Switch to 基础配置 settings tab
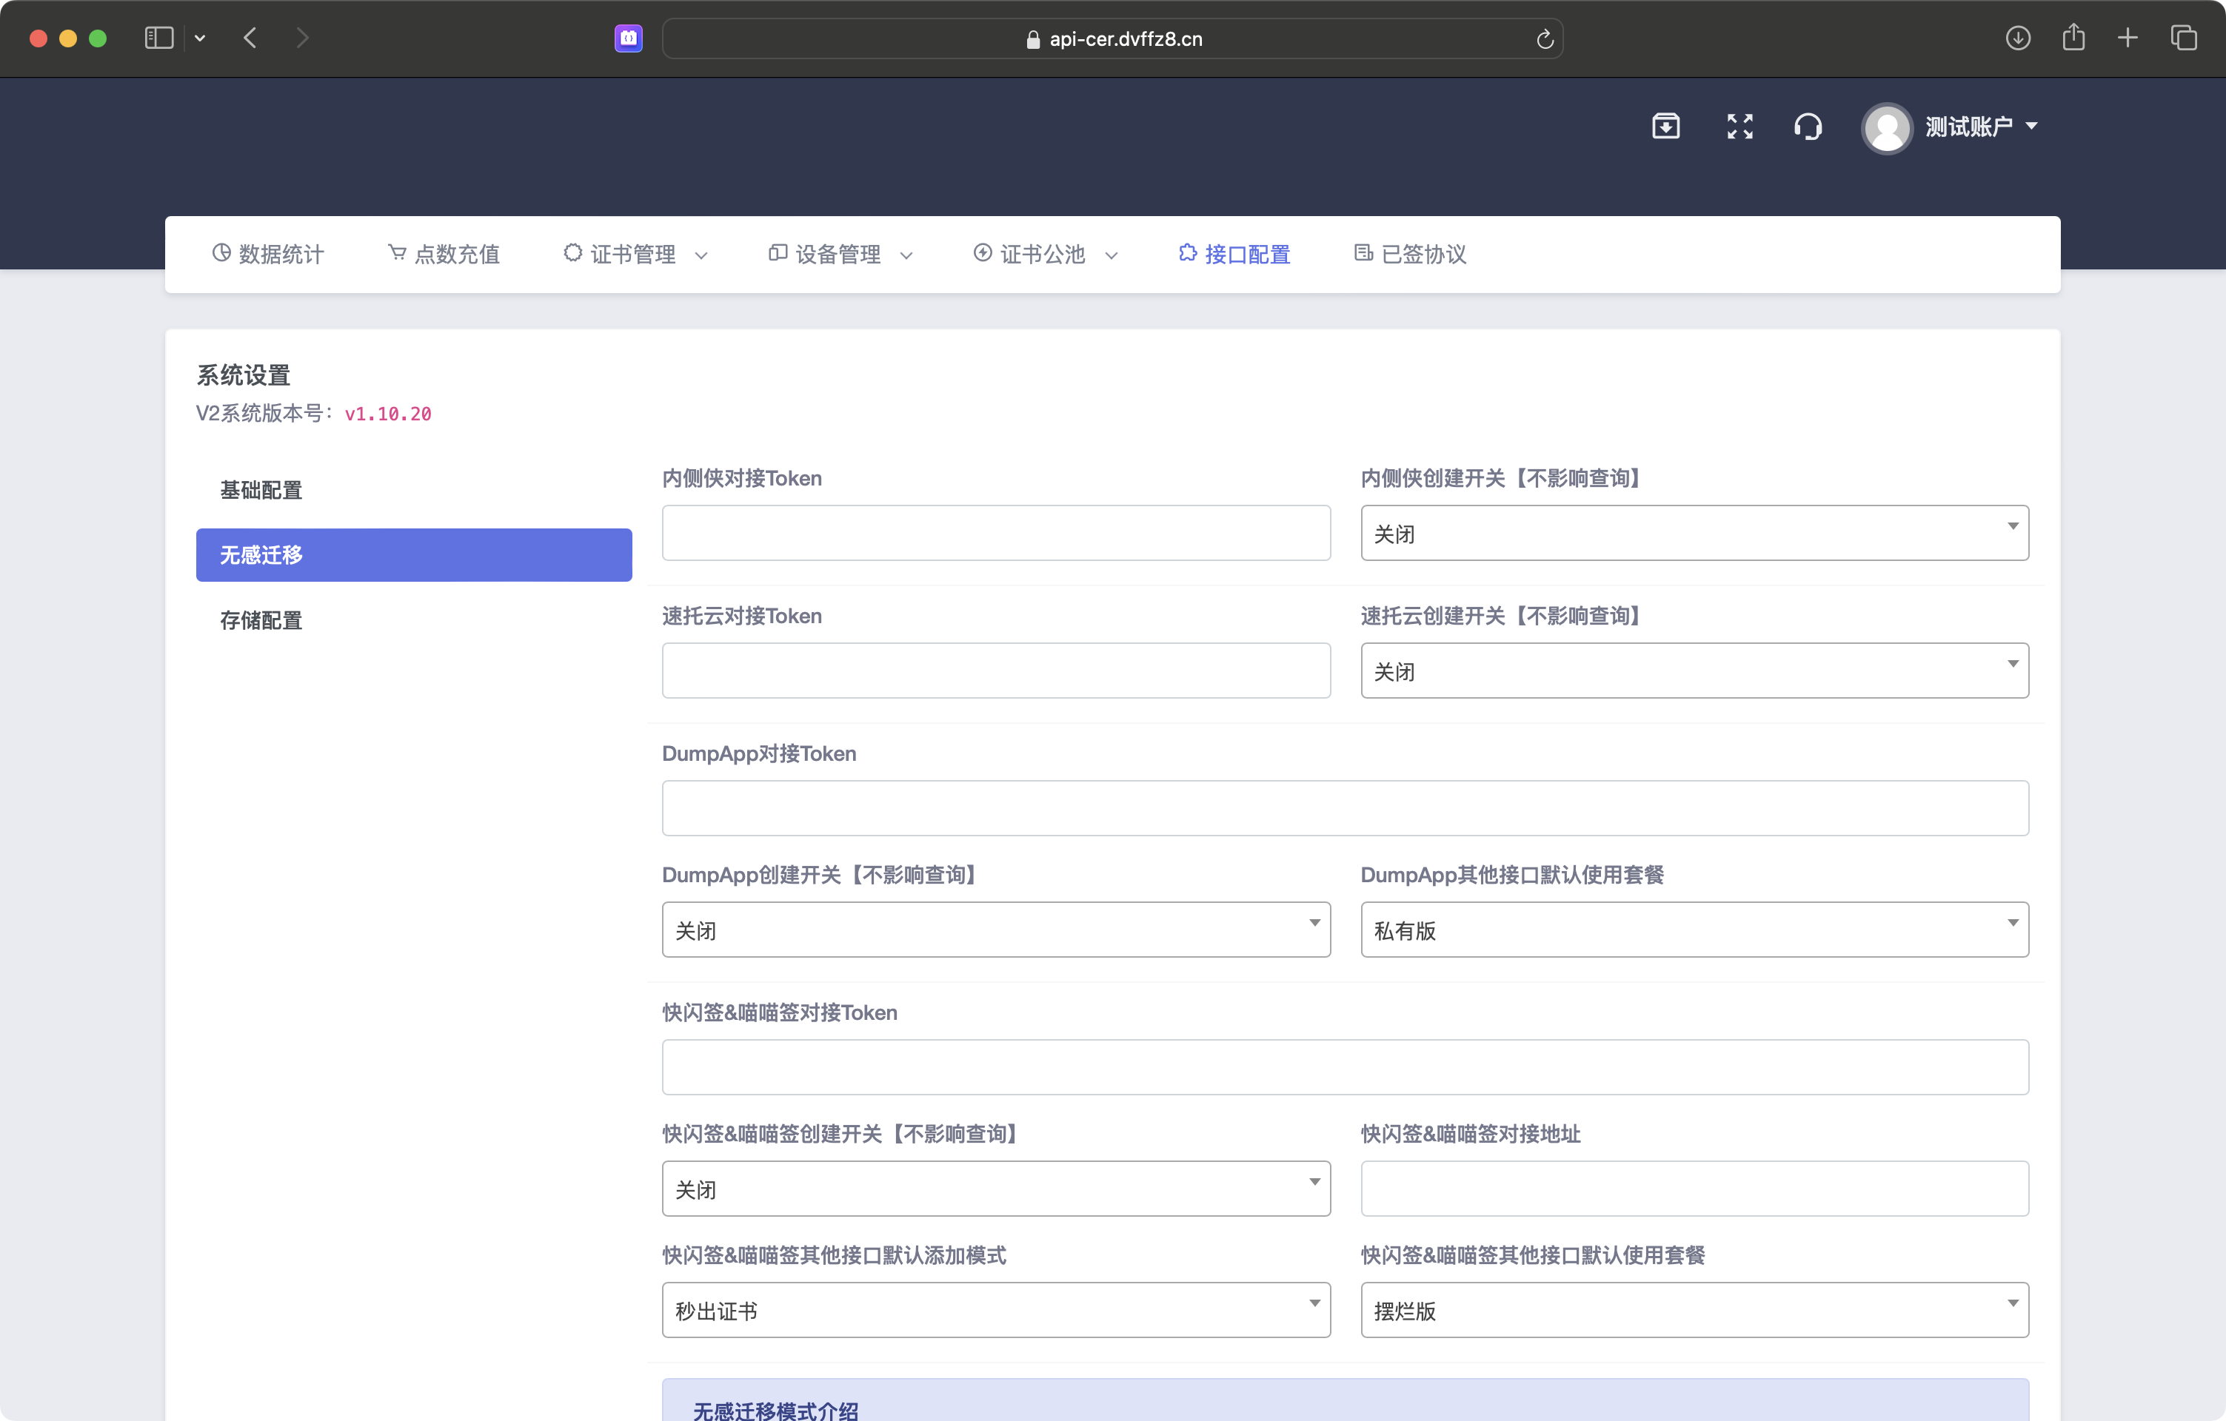Viewport: 2226px width, 1421px height. click(413, 490)
